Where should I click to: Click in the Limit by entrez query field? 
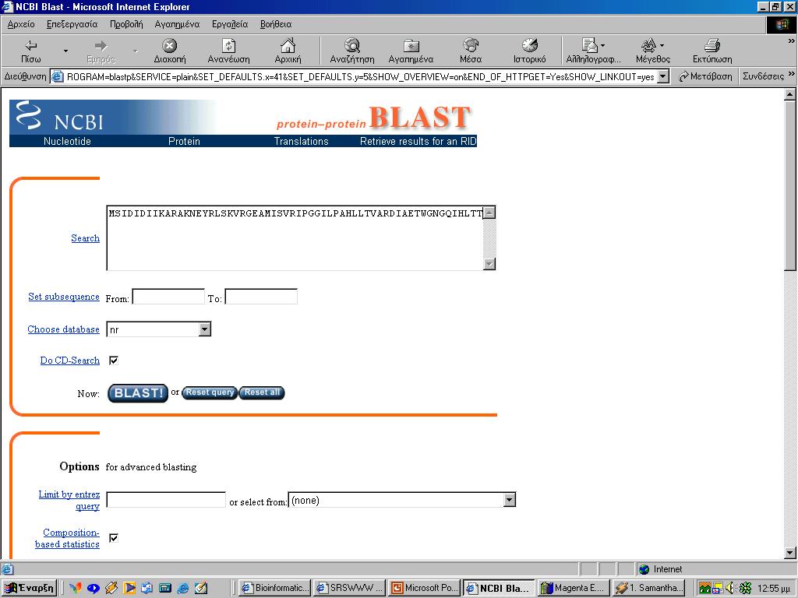[x=166, y=500]
